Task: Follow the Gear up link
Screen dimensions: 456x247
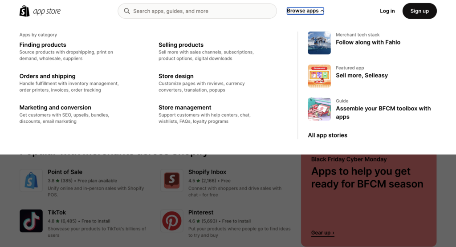Action: [x=322, y=233]
